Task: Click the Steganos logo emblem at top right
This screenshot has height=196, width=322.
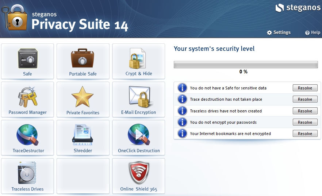Action: coord(280,8)
